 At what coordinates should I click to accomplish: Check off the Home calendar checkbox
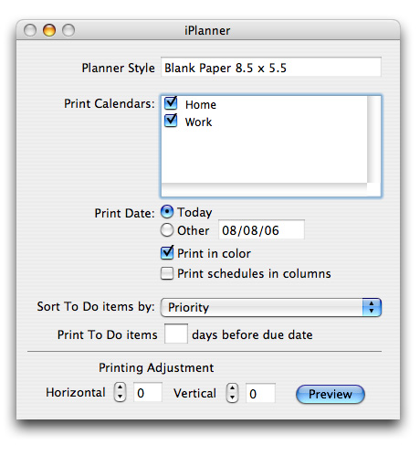click(171, 103)
